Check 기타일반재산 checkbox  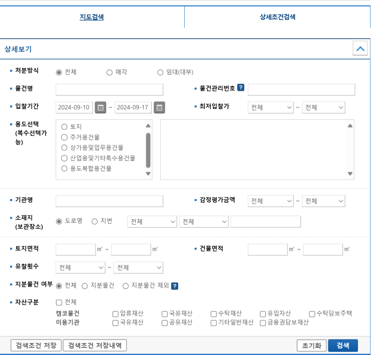213,323
